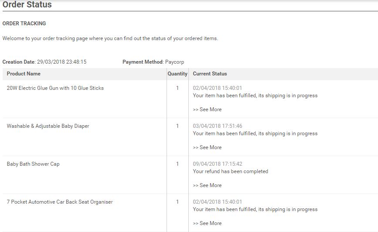Expand See More for Baby Bath Shower Cap
The height and width of the screenshot is (232, 378).
(x=207, y=185)
